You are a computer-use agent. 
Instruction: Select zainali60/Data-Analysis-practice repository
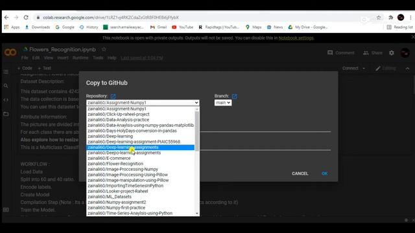[x=140, y=120]
